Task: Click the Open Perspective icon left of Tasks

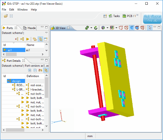Action: tap(105, 16)
